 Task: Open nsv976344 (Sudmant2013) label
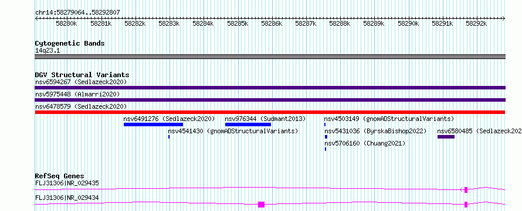click(x=265, y=119)
